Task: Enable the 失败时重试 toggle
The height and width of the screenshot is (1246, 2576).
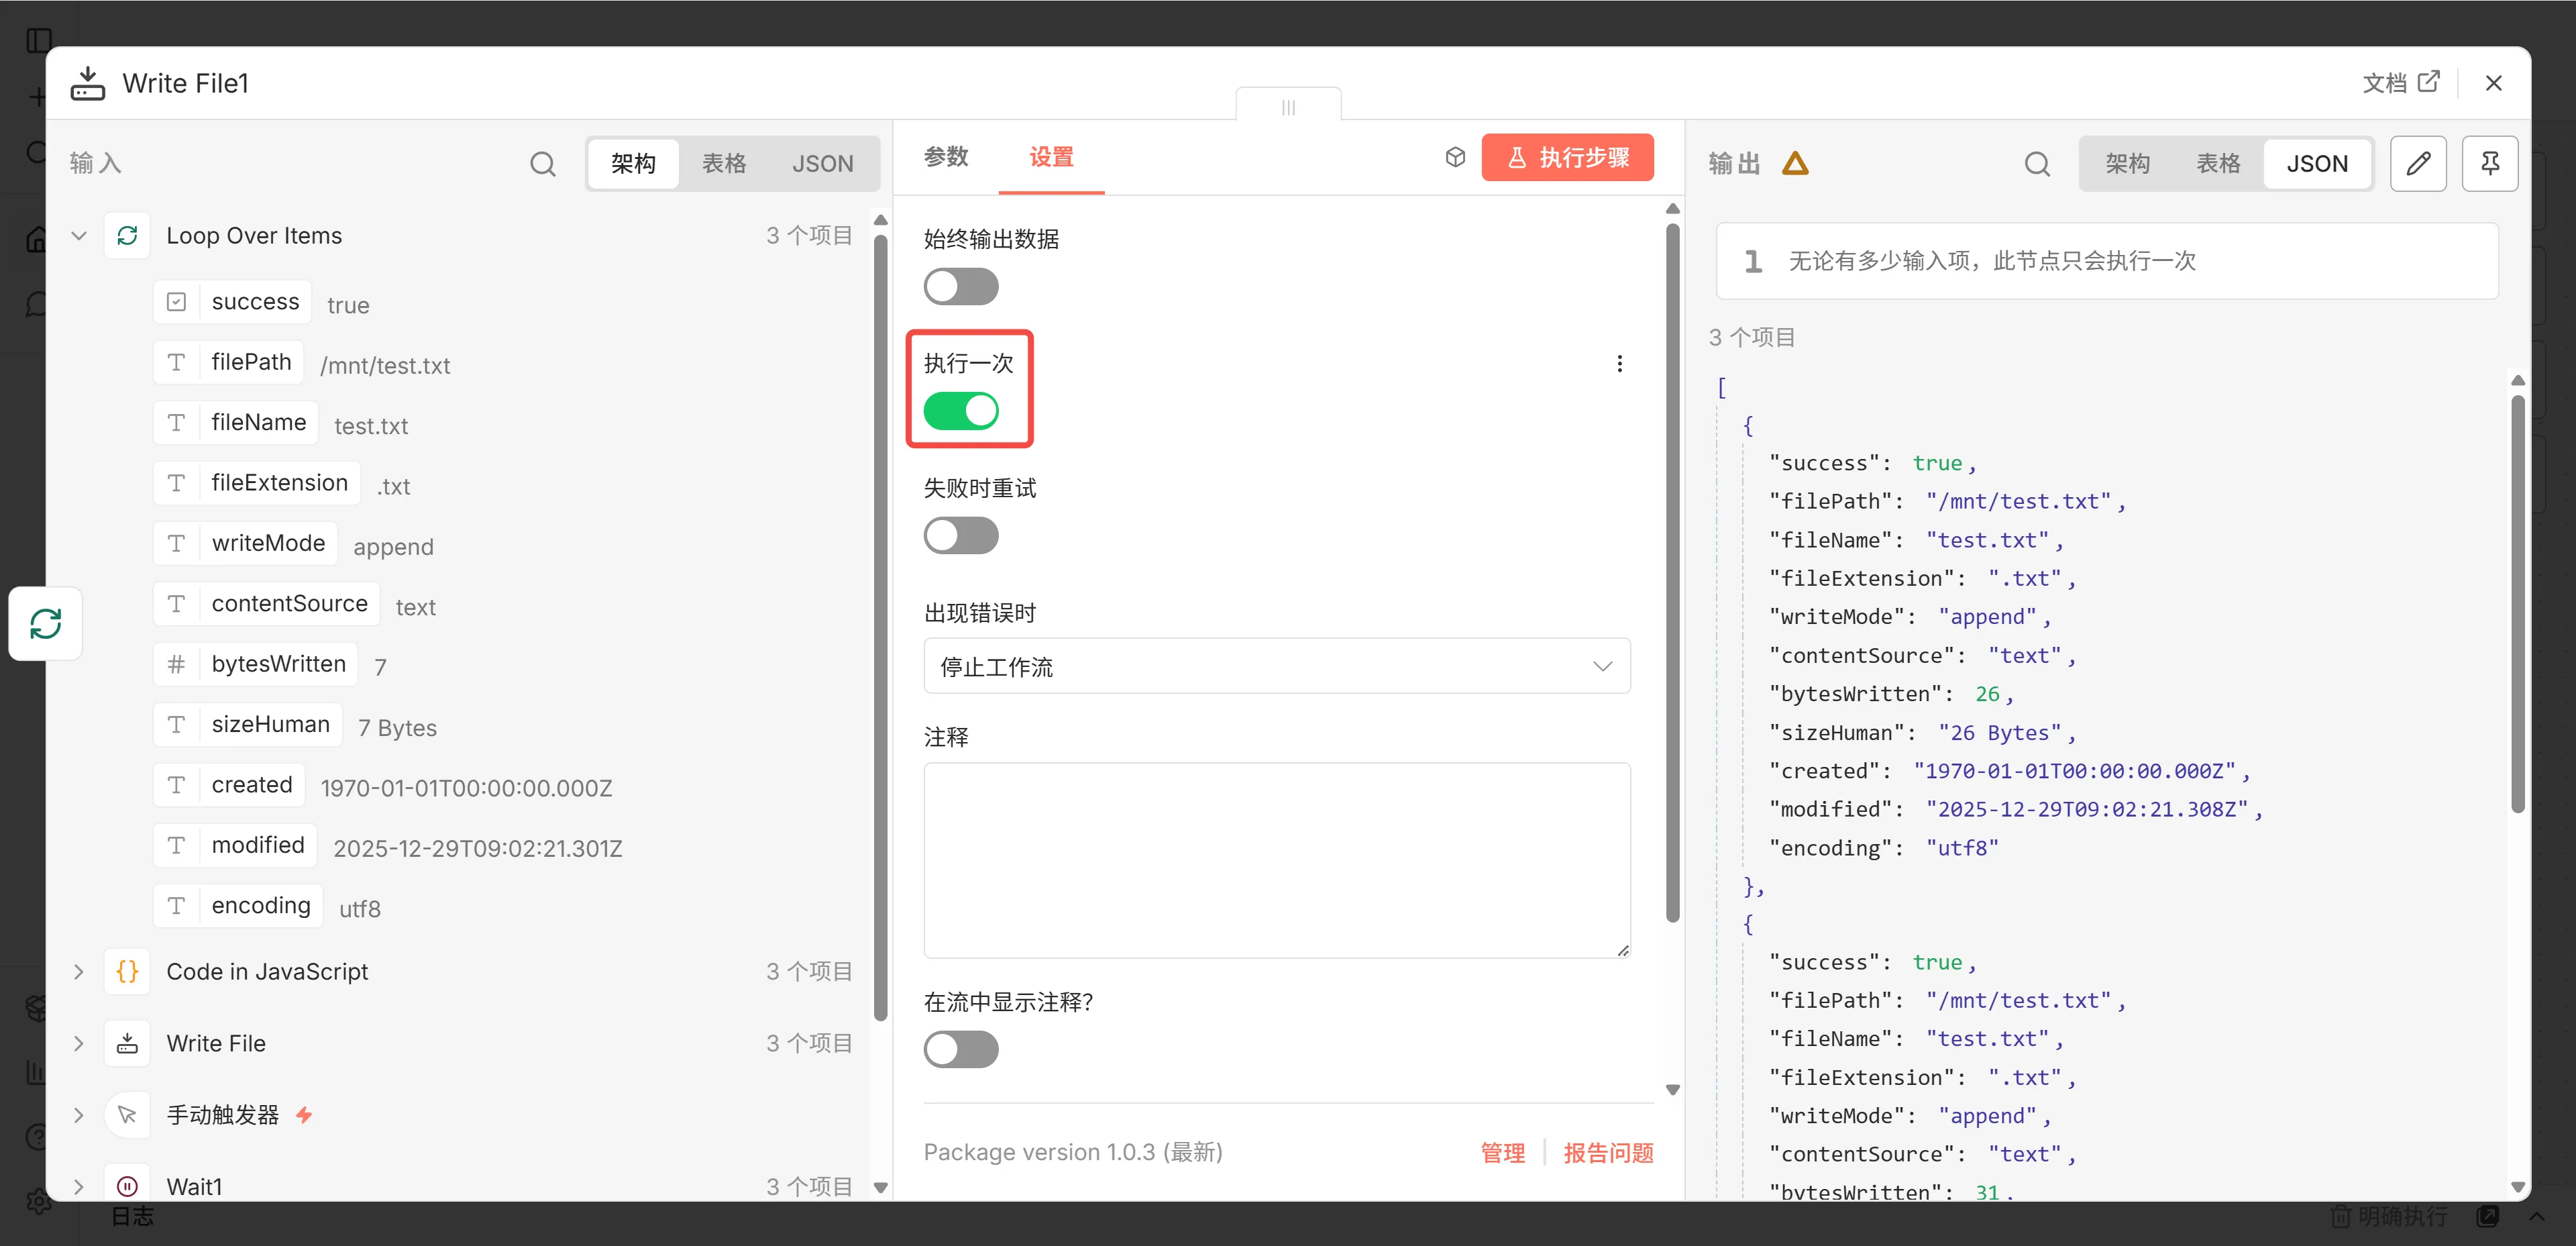Action: (960, 536)
